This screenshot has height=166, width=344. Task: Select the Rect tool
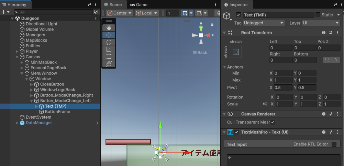pyautogui.click(x=109, y=57)
